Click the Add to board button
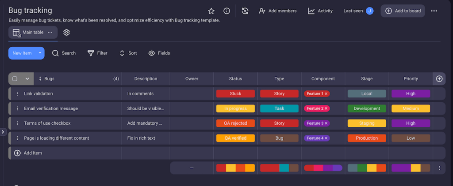The width and height of the screenshot is (453, 186). pyautogui.click(x=403, y=11)
